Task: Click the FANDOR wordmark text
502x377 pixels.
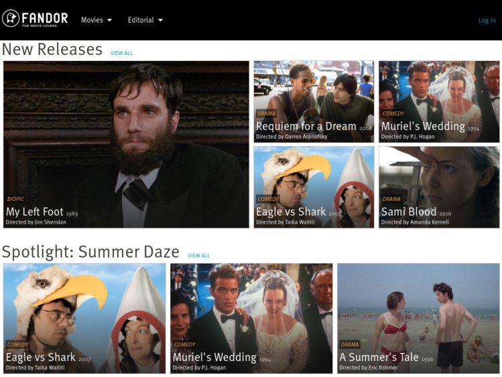Action: pos(45,17)
